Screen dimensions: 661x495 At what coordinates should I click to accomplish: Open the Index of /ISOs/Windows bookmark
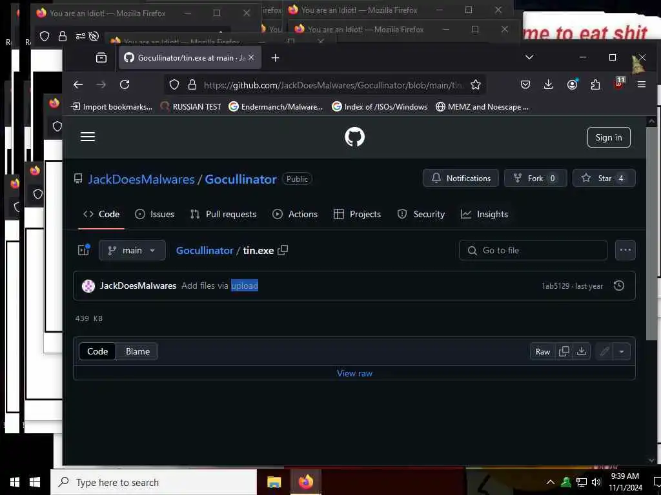pos(380,107)
